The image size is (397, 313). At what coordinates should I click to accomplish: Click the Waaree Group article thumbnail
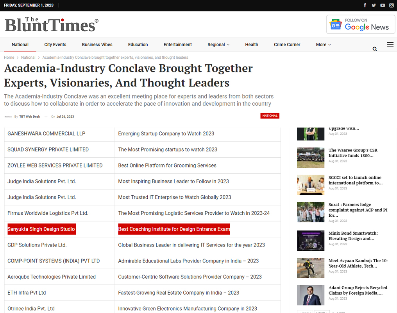click(311, 158)
